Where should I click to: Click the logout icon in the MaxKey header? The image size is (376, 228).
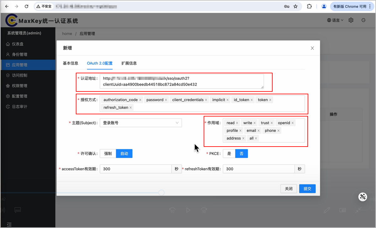coord(363,20)
